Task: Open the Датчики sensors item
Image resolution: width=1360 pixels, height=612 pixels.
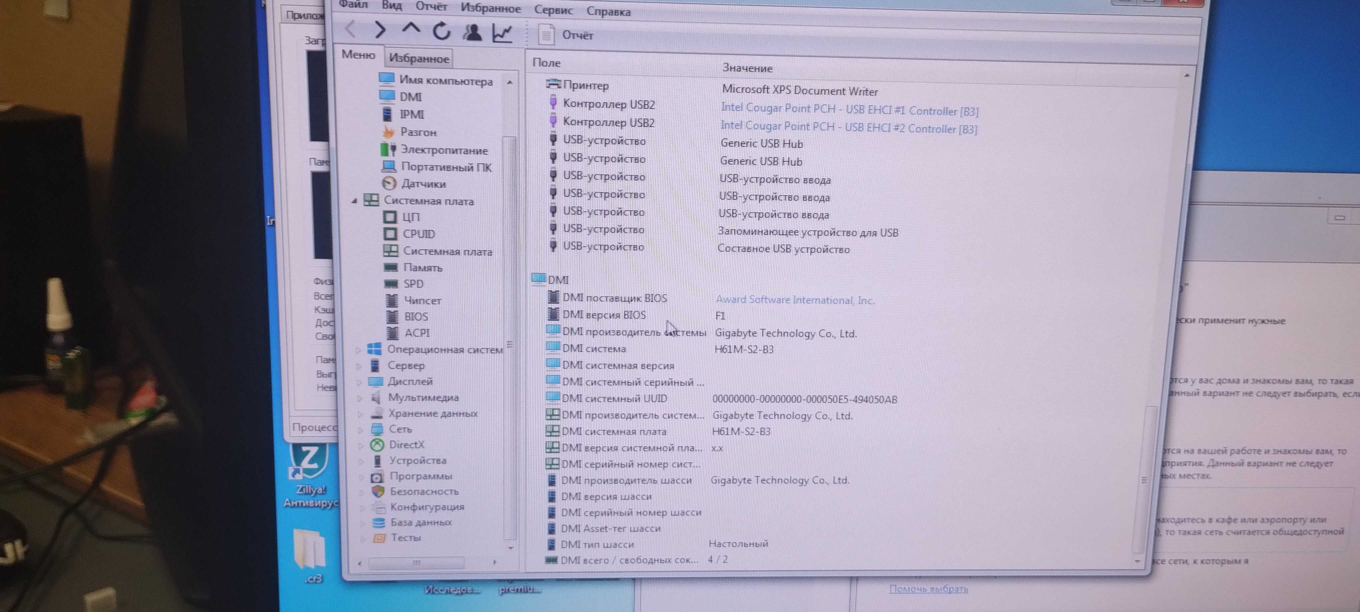Action: tap(414, 184)
